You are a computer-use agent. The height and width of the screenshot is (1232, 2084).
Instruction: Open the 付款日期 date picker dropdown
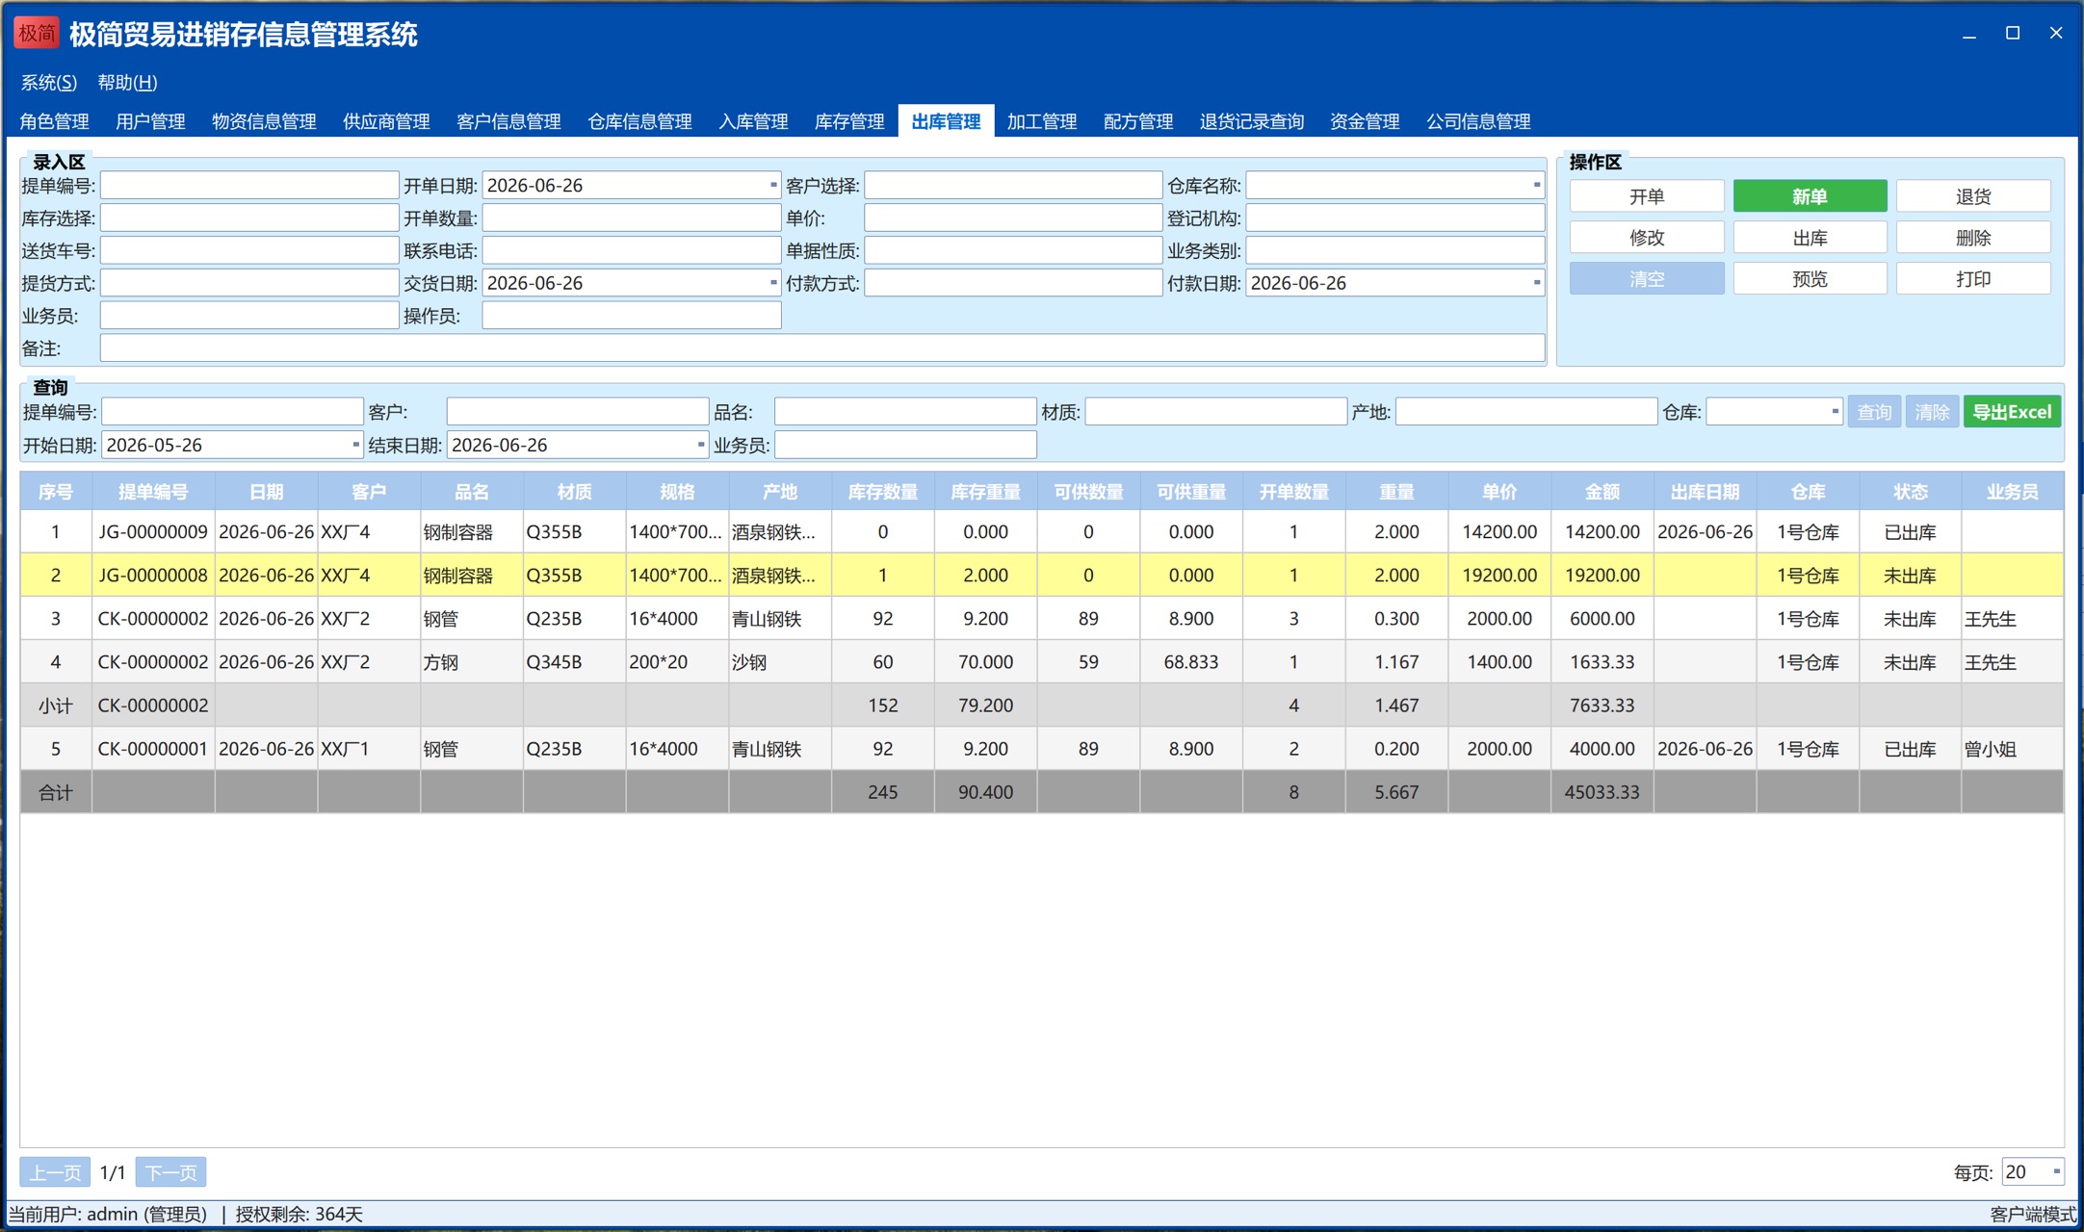click(x=1536, y=283)
